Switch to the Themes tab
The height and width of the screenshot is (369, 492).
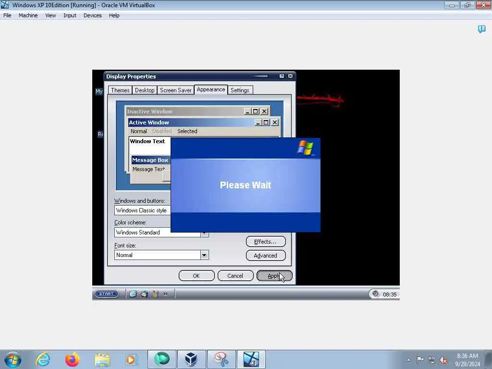pos(120,90)
